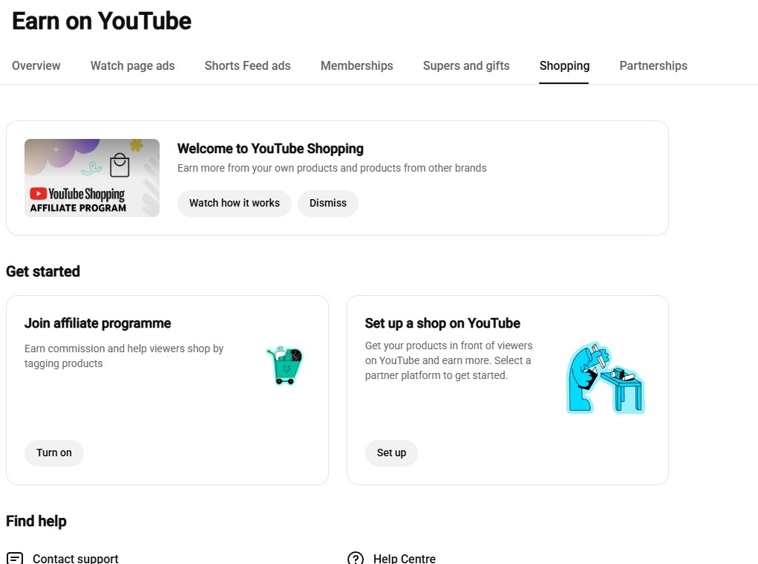This screenshot has width=758, height=564.
Task: Open the Shorts Feed ads tab
Action: tap(247, 66)
